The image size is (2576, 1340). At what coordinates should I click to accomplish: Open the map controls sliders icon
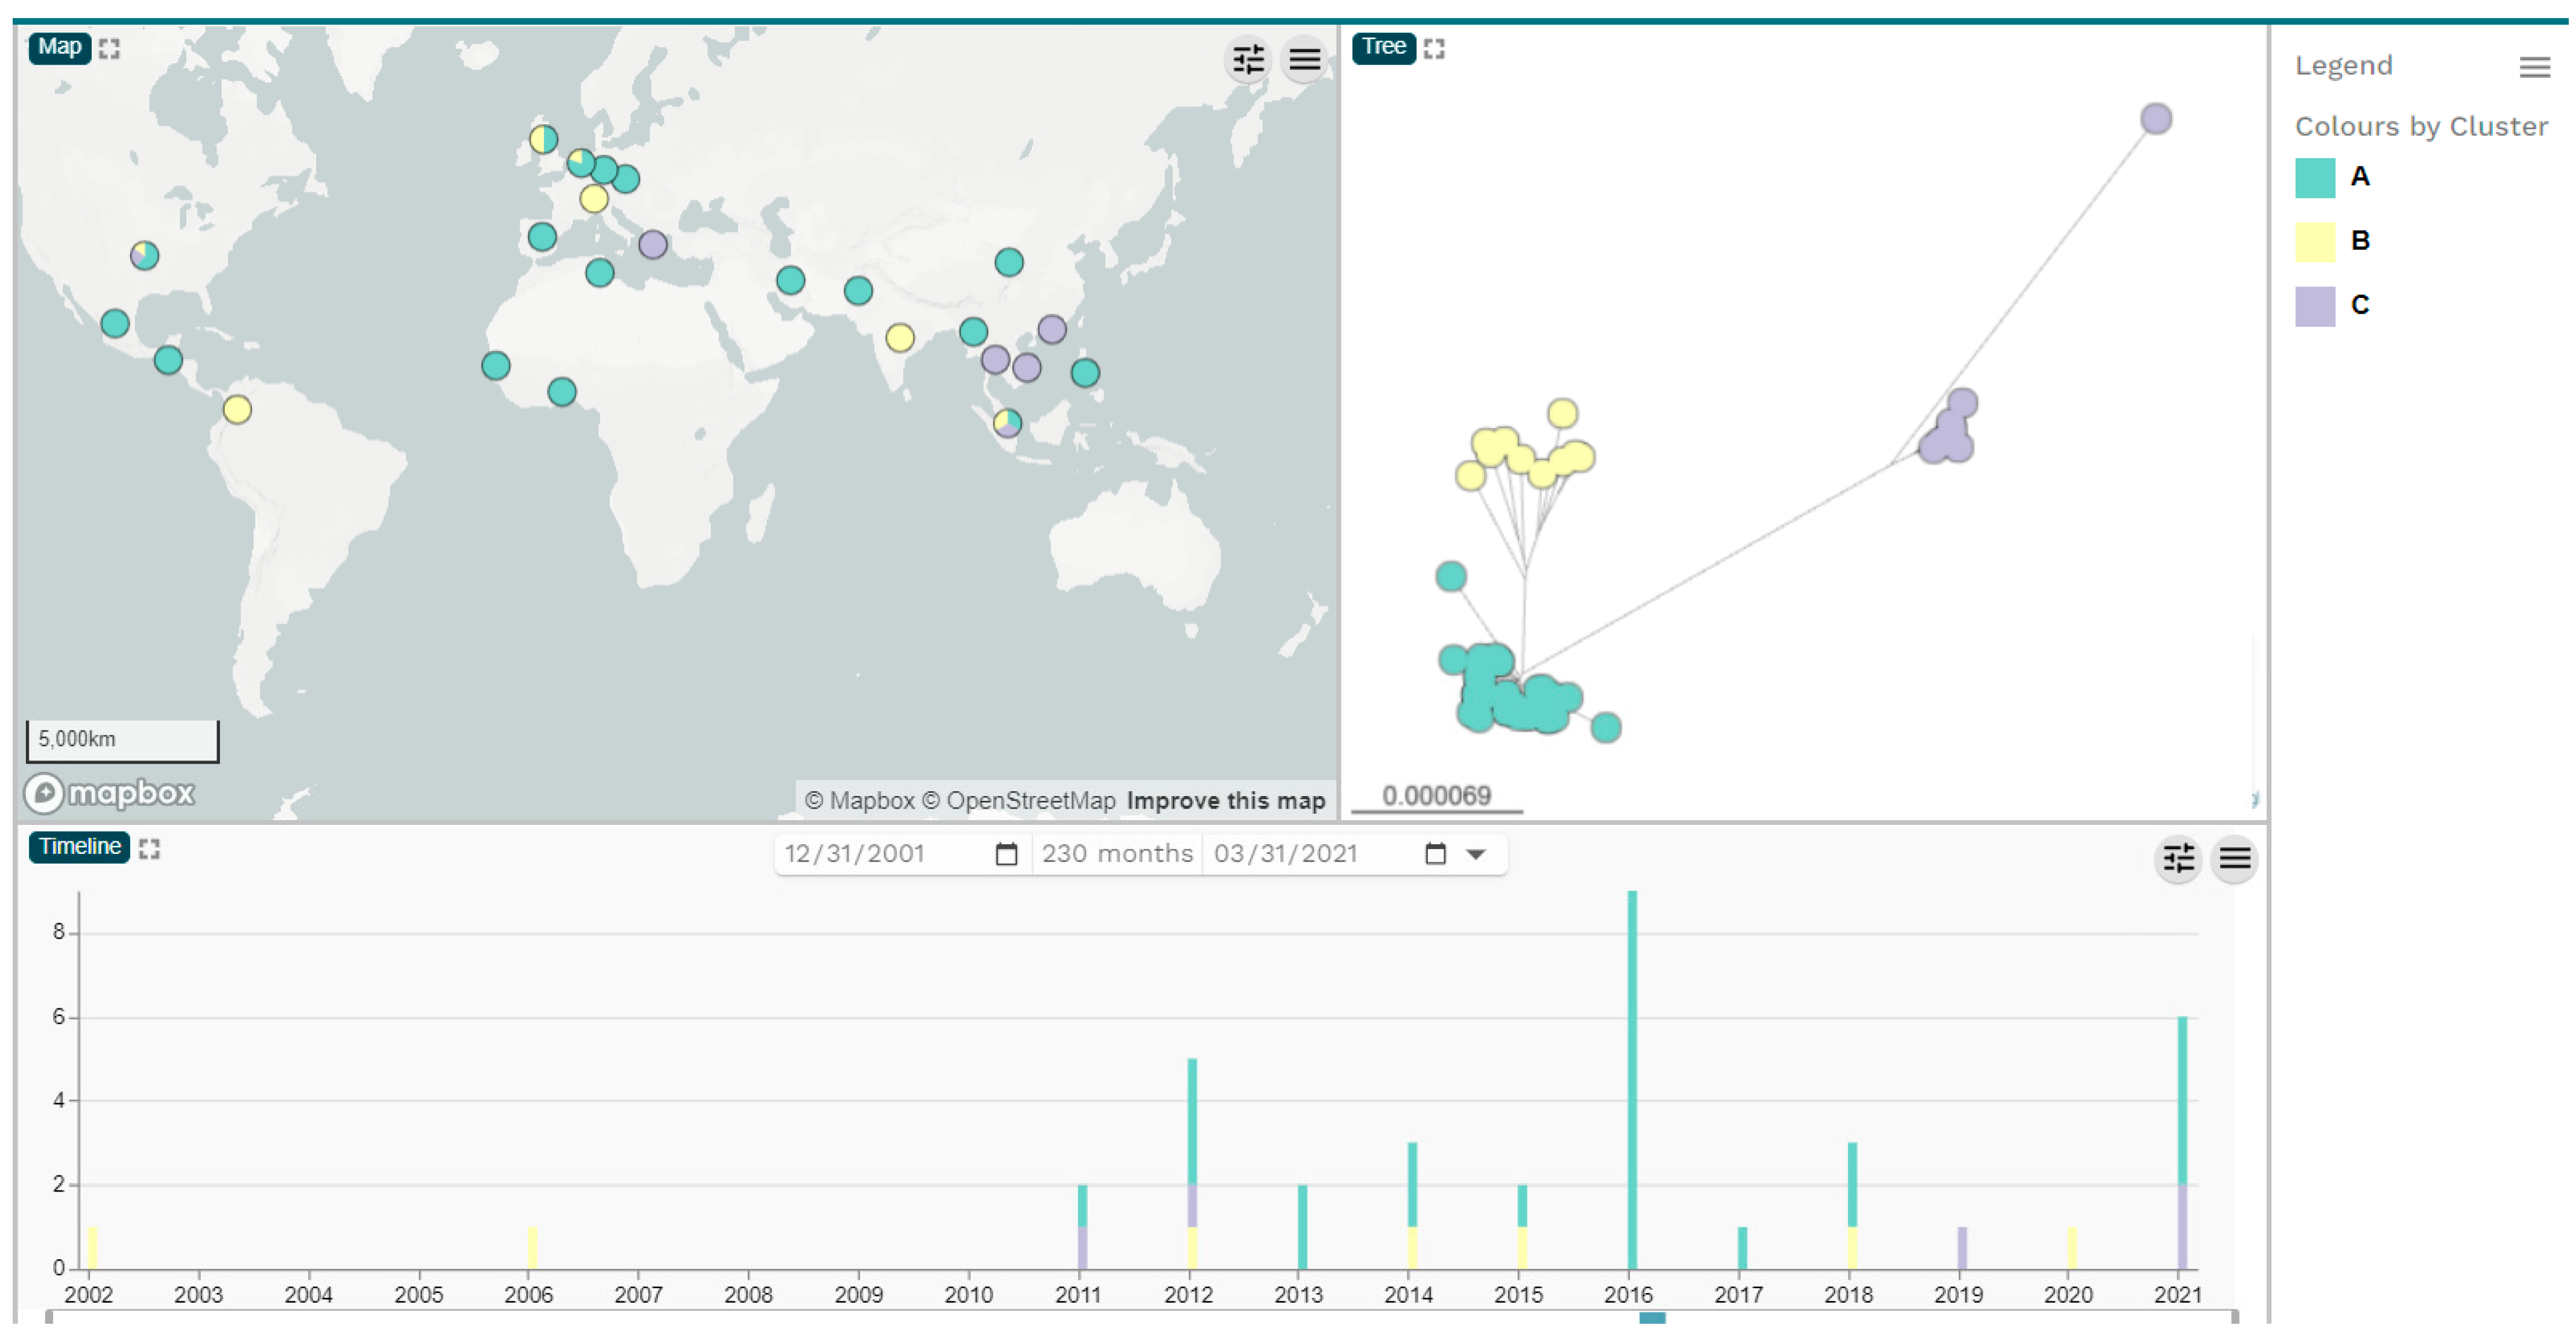pos(1247,60)
